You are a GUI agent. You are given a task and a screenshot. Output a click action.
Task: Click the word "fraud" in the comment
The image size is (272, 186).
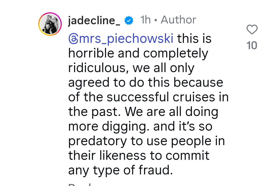coord(155,170)
